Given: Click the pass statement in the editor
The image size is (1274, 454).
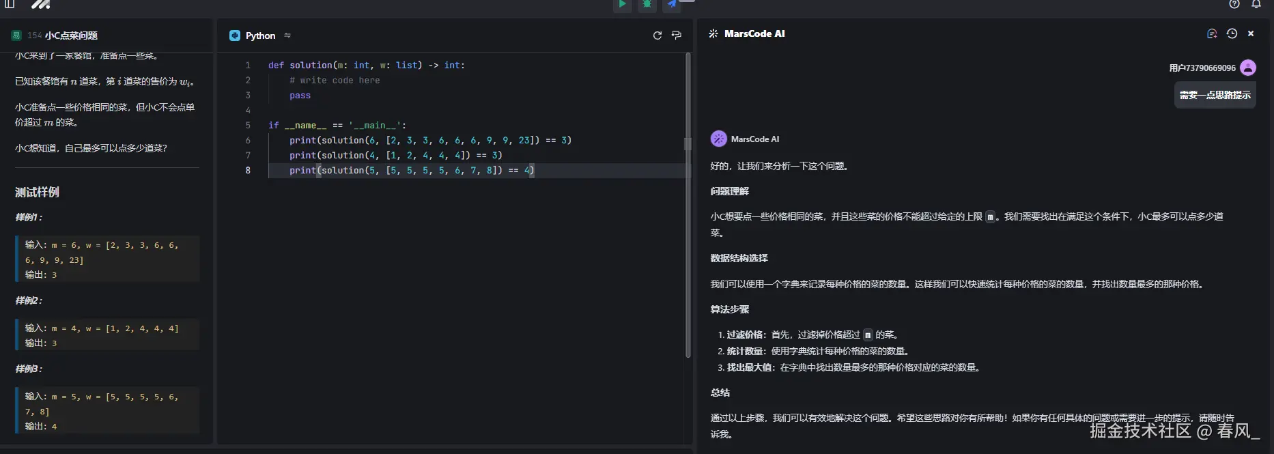Looking at the screenshot, I should click(300, 96).
